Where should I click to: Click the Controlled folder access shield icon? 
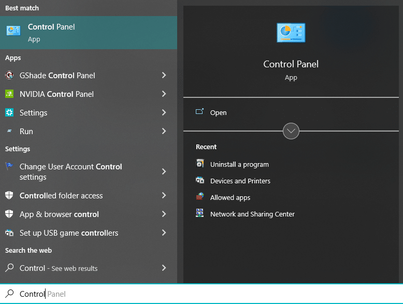pos(9,195)
